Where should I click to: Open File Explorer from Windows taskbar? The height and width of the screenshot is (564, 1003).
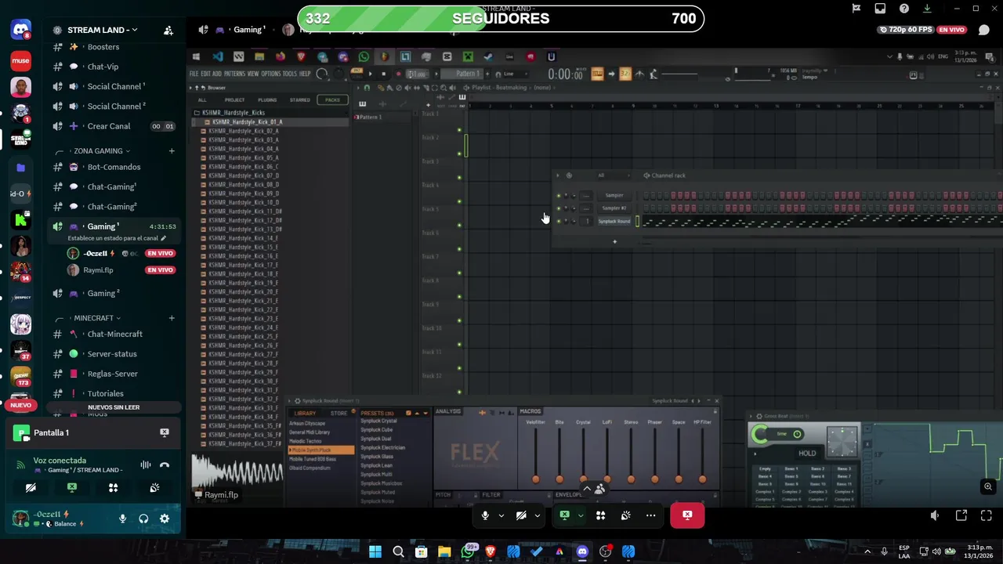[444, 551]
